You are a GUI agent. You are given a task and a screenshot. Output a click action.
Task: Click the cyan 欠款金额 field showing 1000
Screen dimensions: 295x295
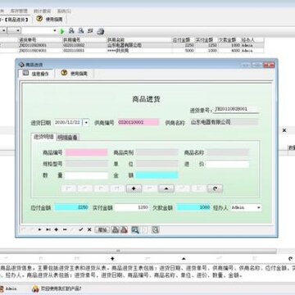tap(194, 207)
